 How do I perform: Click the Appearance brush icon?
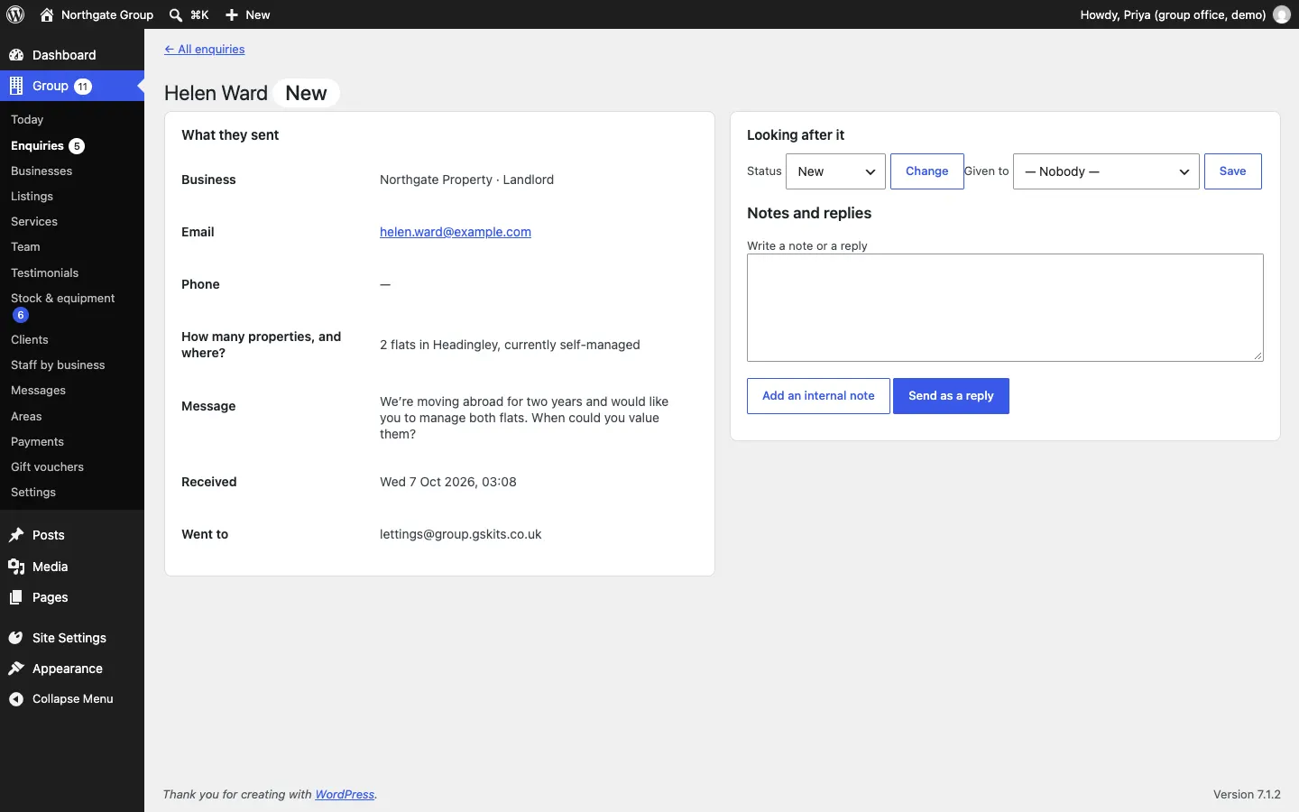point(16,669)
